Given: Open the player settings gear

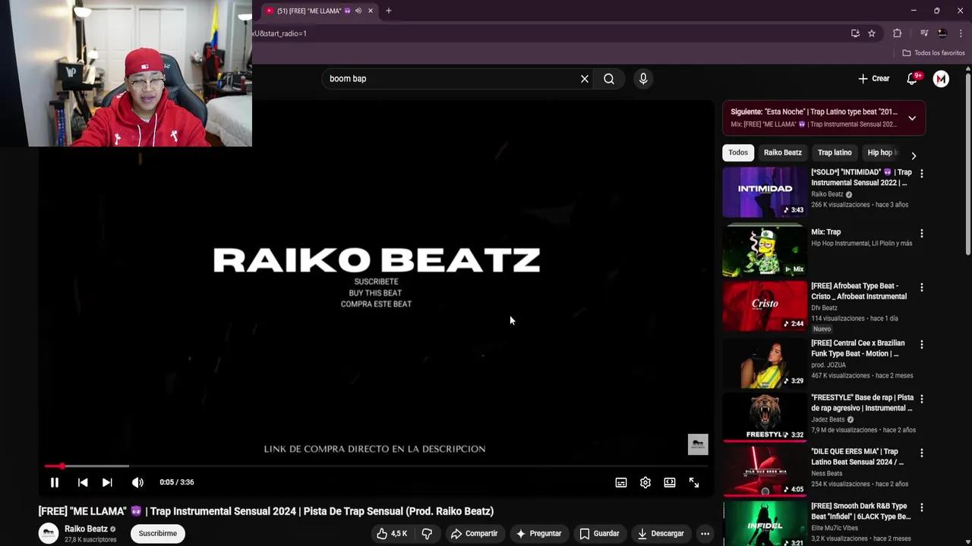Looking at the screenshot, I should pyautogui.click(x=645, y=482).
